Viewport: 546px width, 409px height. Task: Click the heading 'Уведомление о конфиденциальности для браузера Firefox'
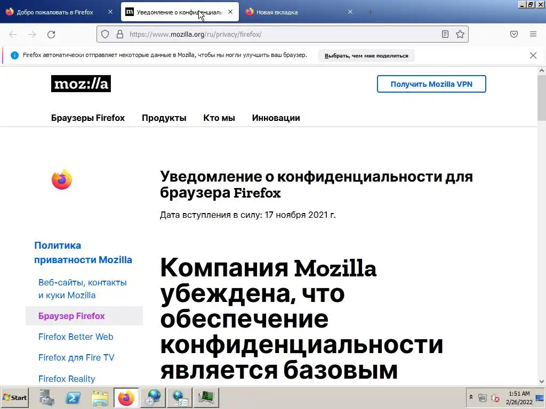coord(316,185)
